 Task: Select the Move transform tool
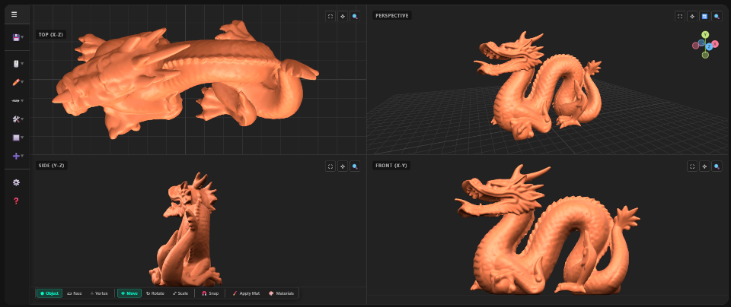point(129,293)
